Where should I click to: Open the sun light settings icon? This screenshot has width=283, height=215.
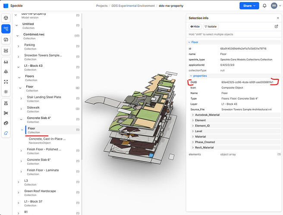coord(6,92)
